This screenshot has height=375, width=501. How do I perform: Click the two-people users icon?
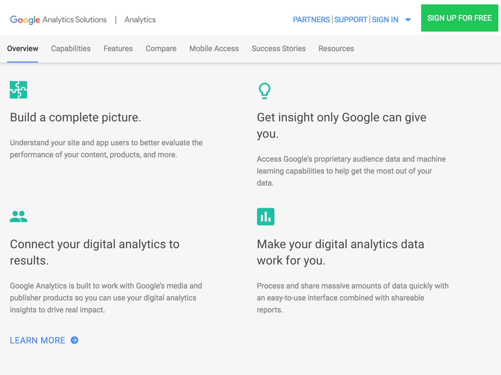tap(18, 216)
